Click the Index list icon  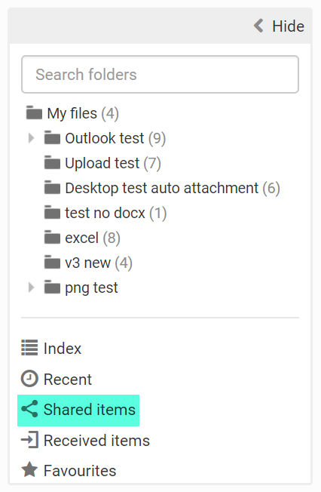pos(29,348)
